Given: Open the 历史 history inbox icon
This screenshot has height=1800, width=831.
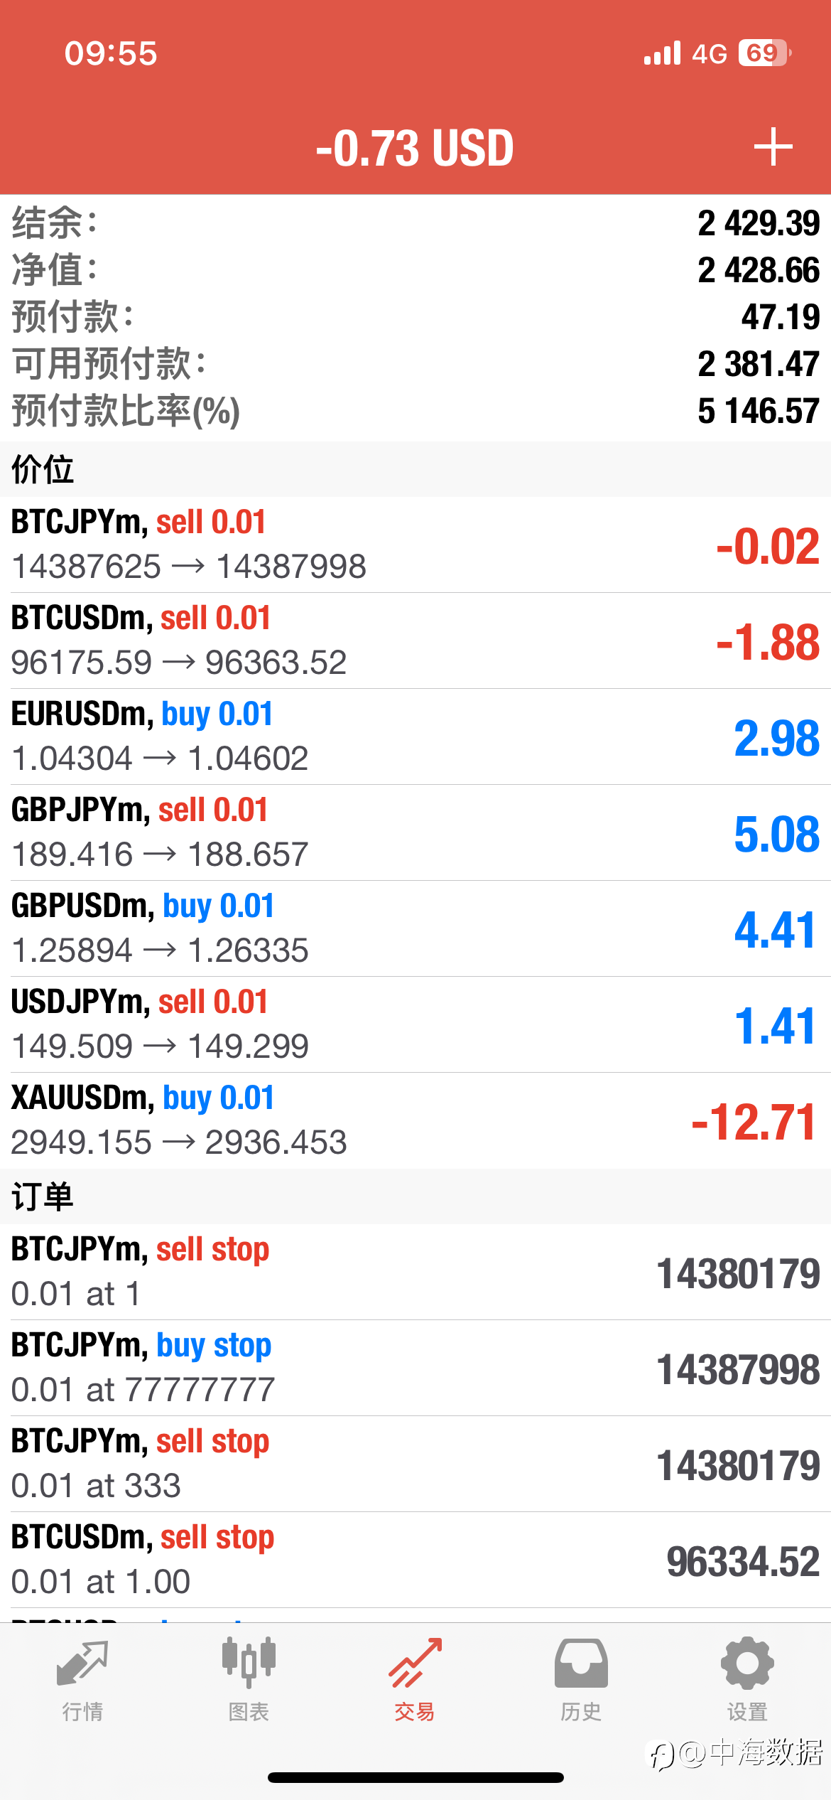Looking at the screenshot, I should (581, 1663).
